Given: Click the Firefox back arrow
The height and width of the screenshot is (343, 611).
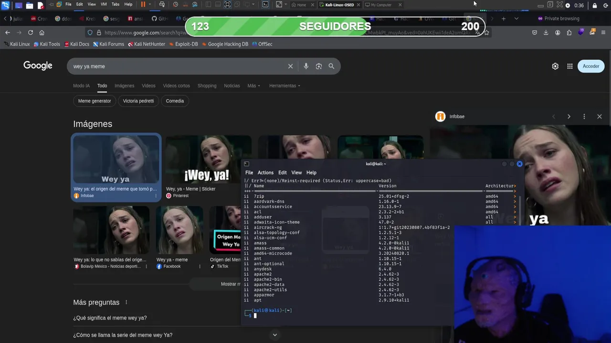Looking at the screenshot, I should (x=7, y=32).
